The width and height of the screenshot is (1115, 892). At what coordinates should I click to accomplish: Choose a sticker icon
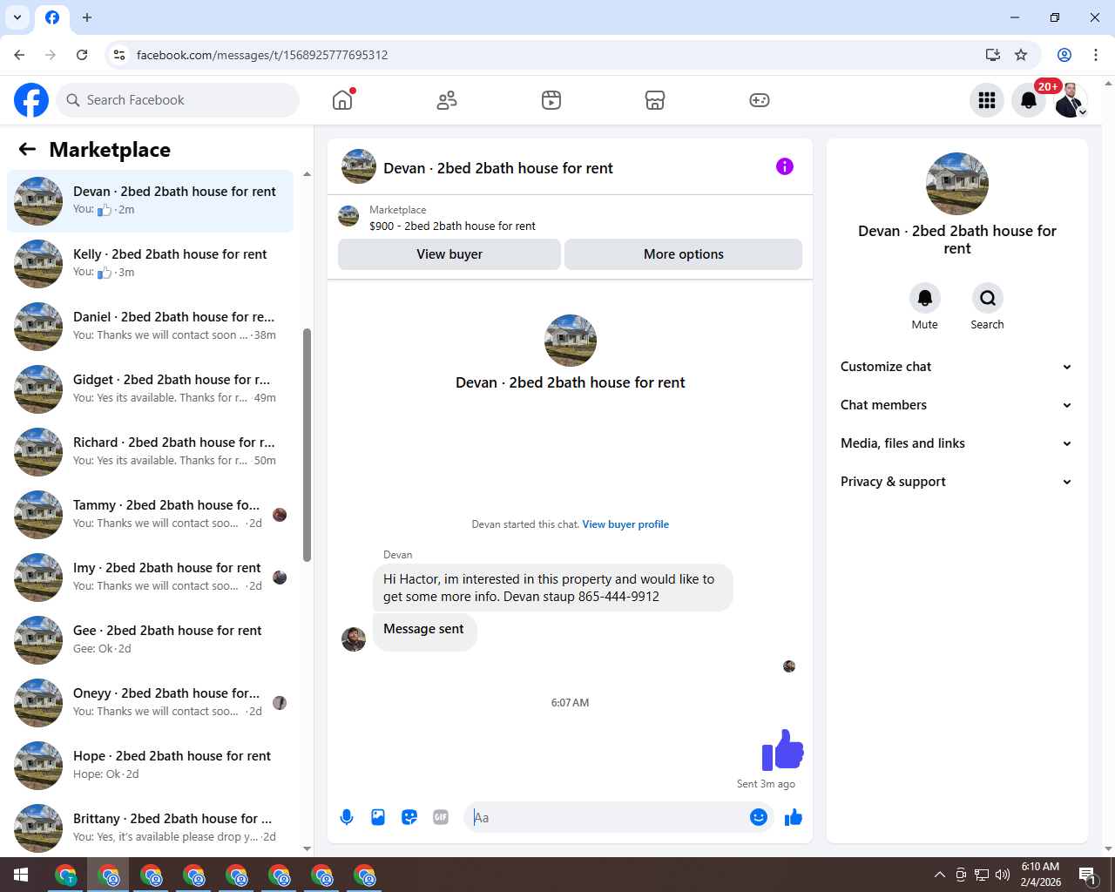pyautogui.click(x=409, y=817)
